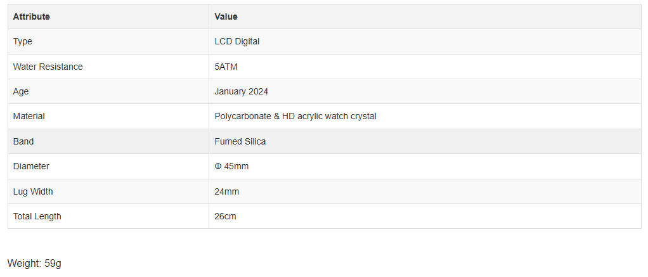Screen dimensions: 648x277
Task: Click the Weight: 59g text
Action: (34, 263)
